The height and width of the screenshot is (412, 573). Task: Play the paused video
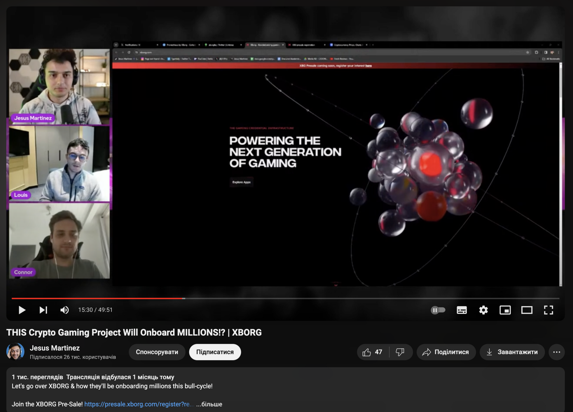22,310
